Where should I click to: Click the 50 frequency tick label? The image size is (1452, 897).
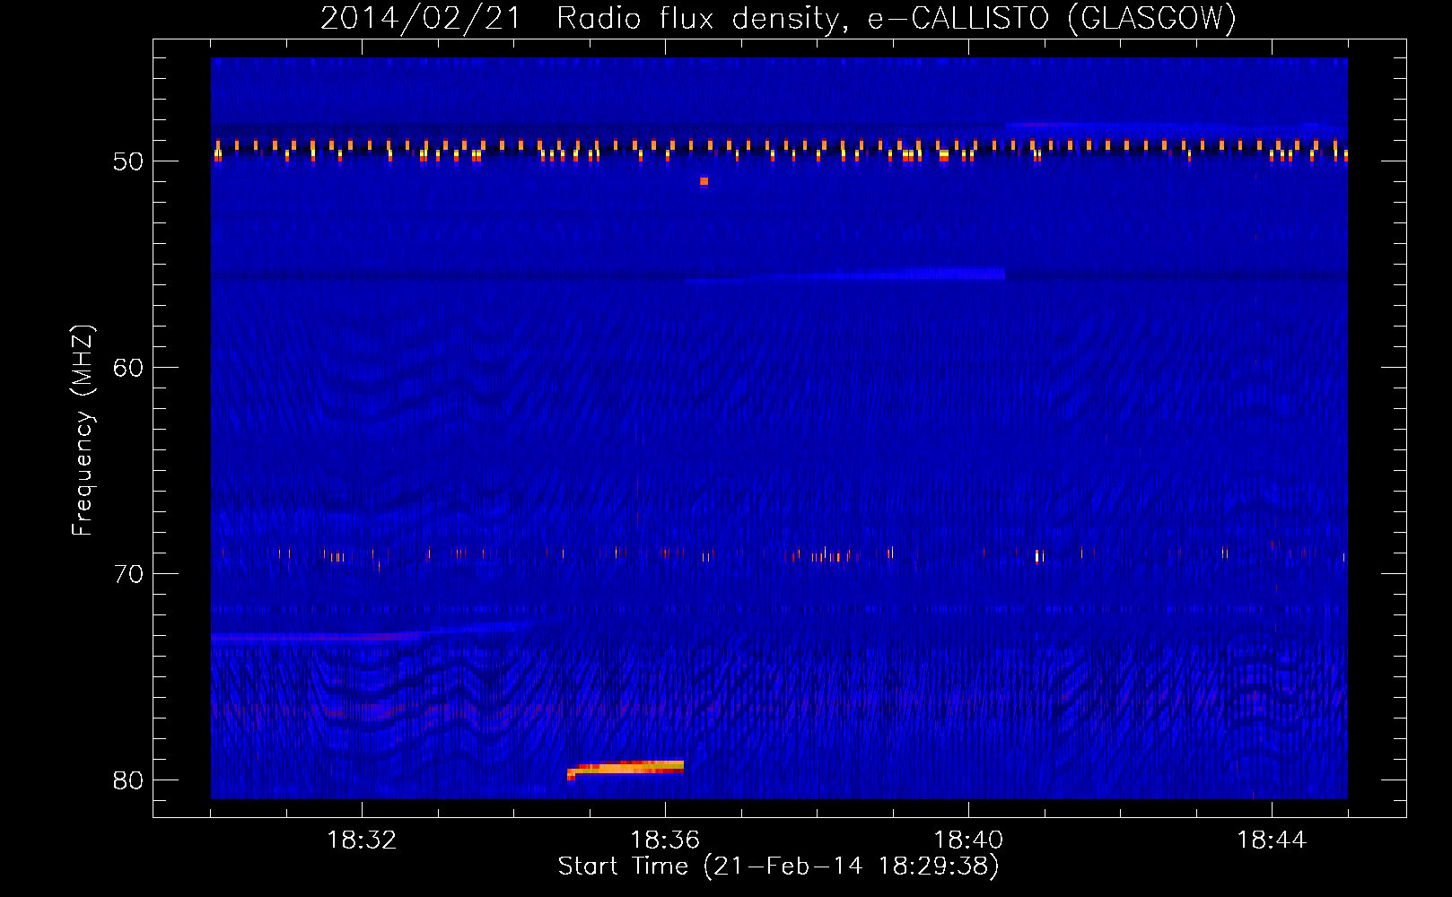(127, 161)
